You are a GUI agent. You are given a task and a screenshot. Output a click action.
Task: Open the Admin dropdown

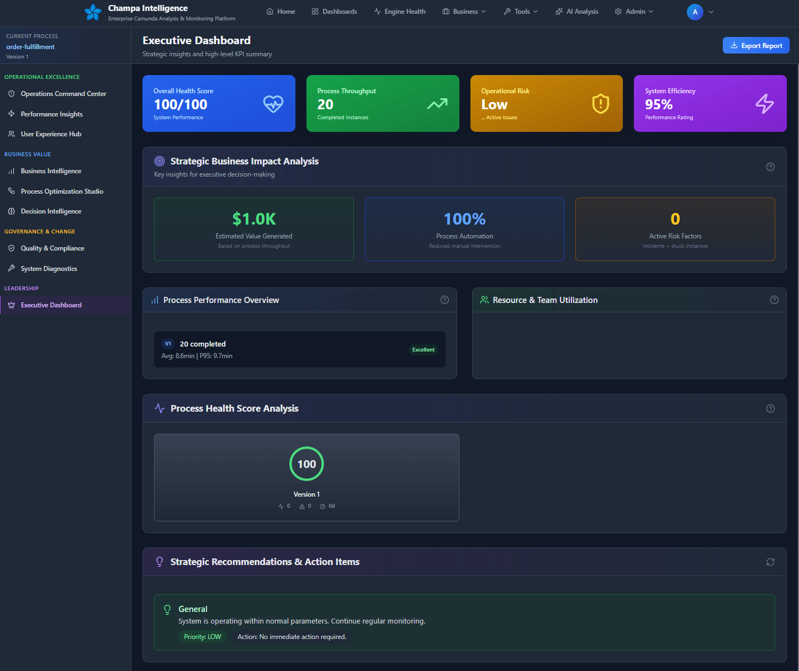(x=633, y=11)
